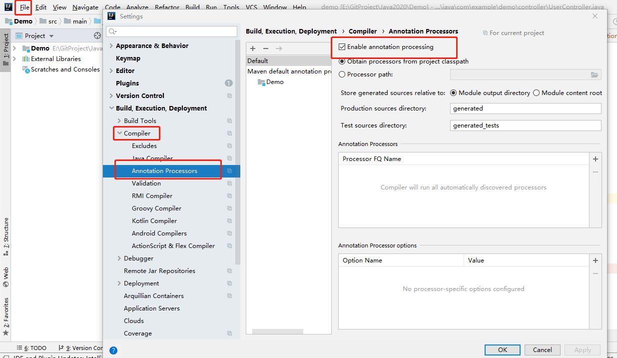Project-level icon beside Version Control
The height and width of the screenshot is (358, 617).
(x=230, y=96)
